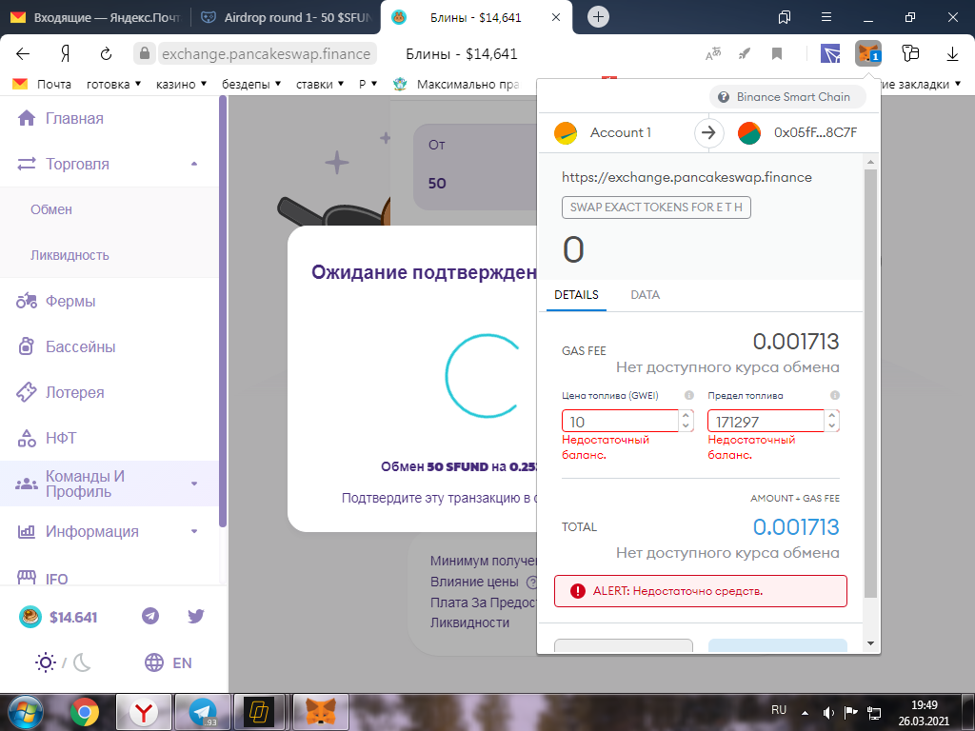This screenshot has height=731, width=975.
Task: Open browser main menu hamburger
Action: (826, 17)
